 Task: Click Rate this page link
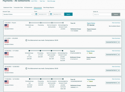51,1
